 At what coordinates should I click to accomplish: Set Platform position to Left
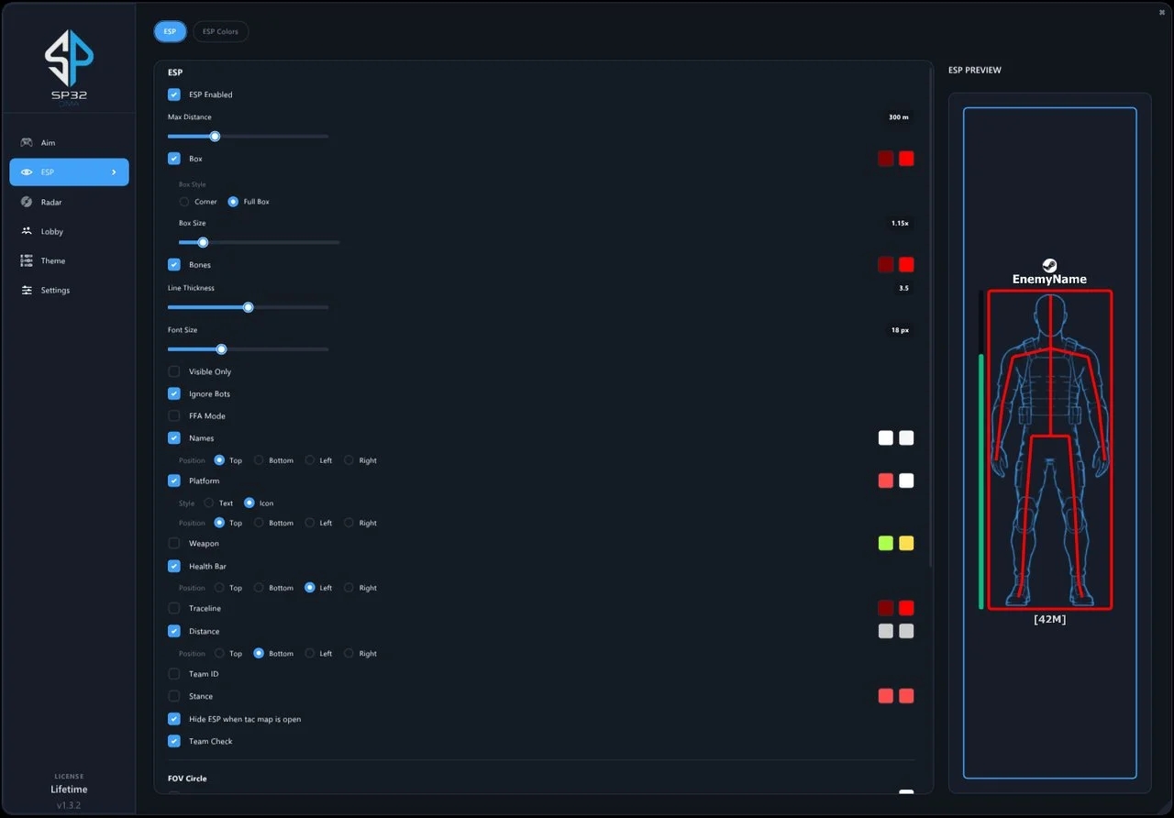310,523
